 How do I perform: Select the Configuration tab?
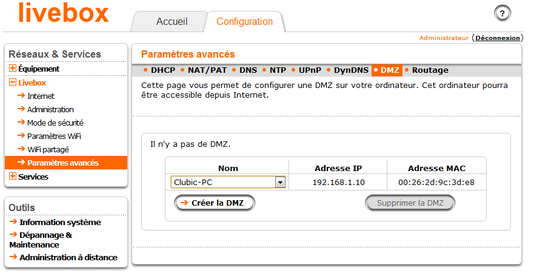click(x=244, y=22)
